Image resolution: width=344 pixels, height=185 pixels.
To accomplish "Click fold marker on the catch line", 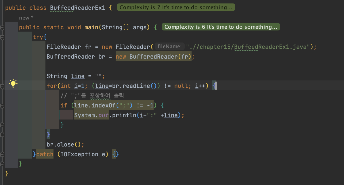I will 2,154.
